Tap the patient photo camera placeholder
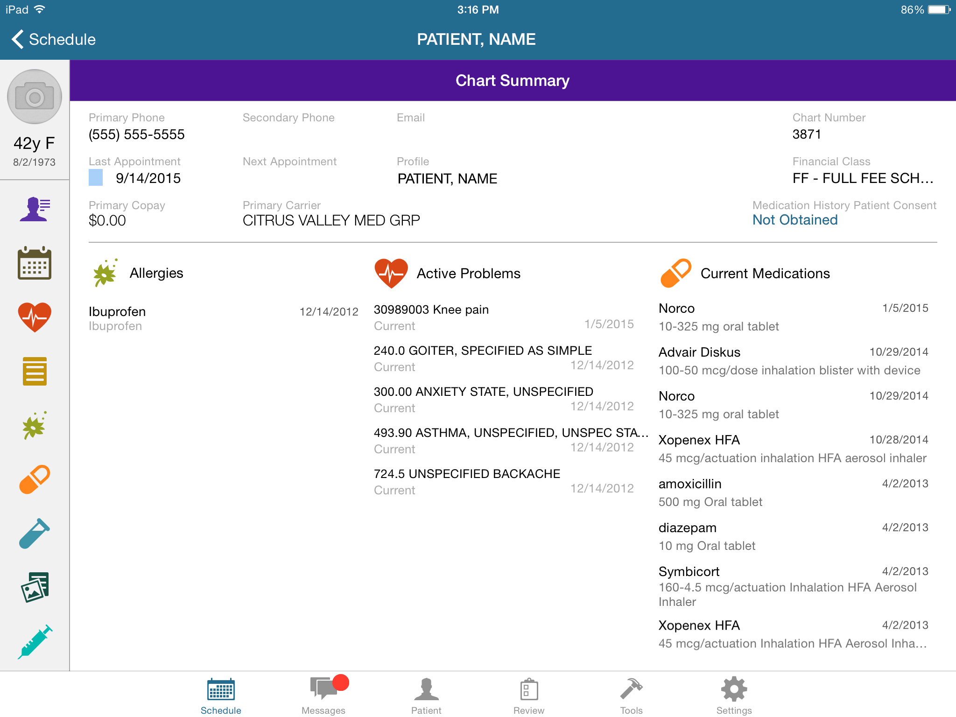The width and height of the screenshot is (956, 717). [35, 97]
